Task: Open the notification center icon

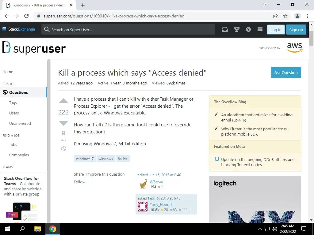Action: tap(304, 229)
